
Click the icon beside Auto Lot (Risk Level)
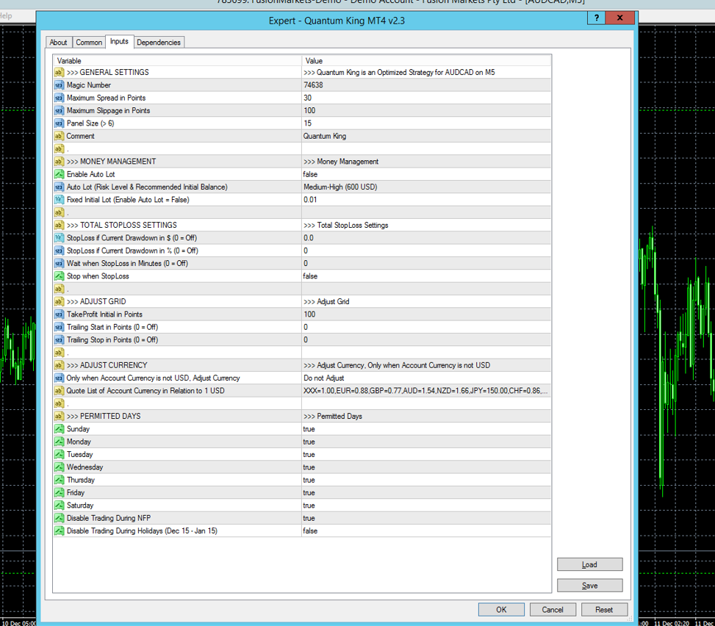[59, 187]
